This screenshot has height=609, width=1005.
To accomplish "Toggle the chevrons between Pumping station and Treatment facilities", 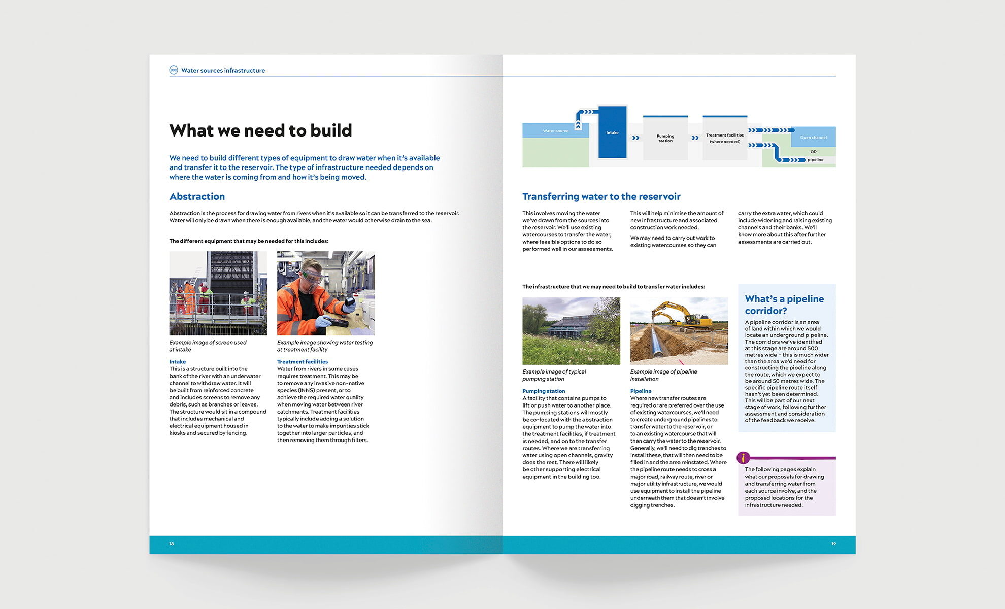I will point(695,137).
